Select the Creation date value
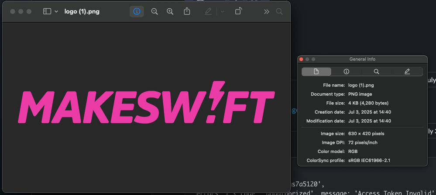 coord(370,112)
